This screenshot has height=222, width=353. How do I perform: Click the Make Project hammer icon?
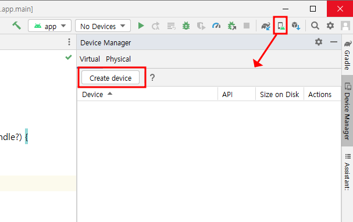(16, 26)
